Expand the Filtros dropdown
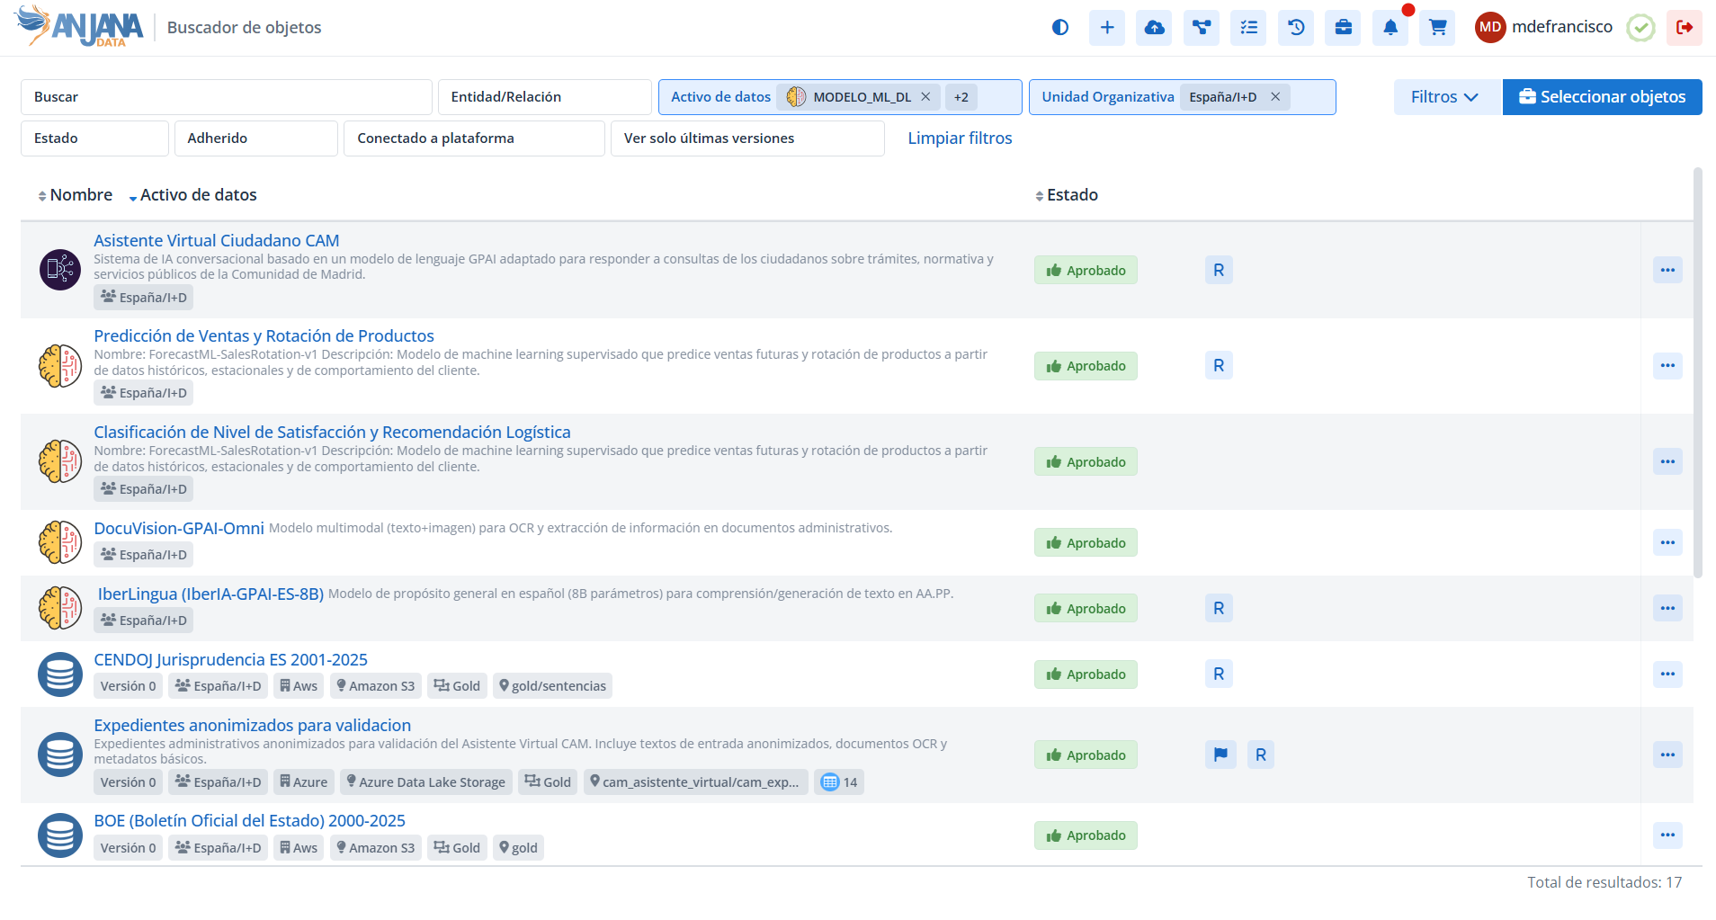 pyautogui.click(x=1444, y=97)
